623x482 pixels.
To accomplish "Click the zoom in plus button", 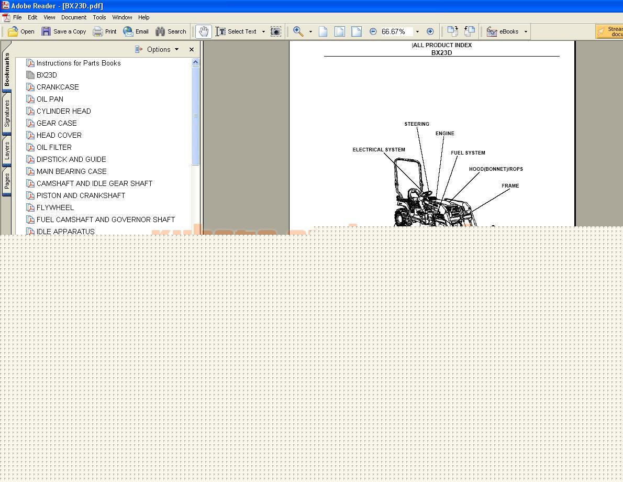I will pyautogui.click(x=430, y=31).
